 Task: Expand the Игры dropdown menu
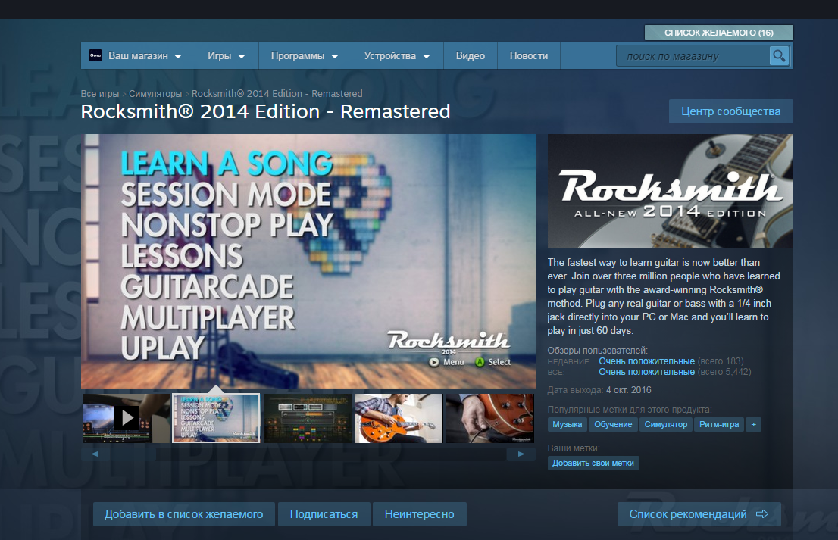pyautogui.click(x=226, y=55)
